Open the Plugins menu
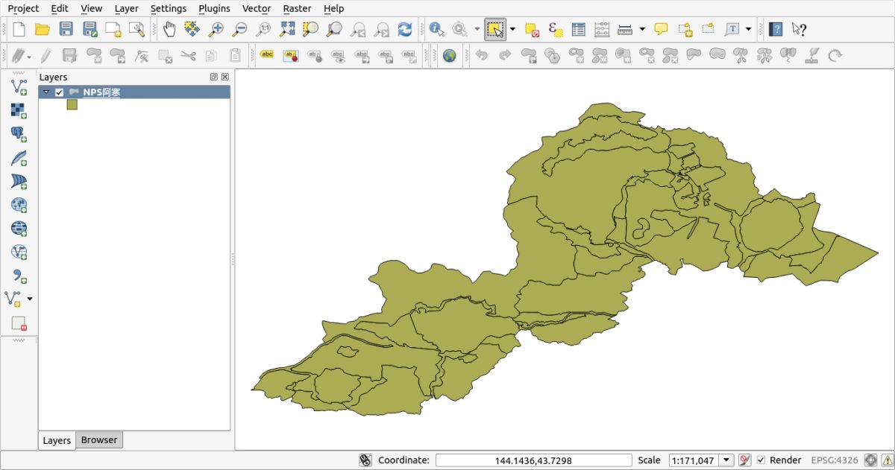 [215, 8]
